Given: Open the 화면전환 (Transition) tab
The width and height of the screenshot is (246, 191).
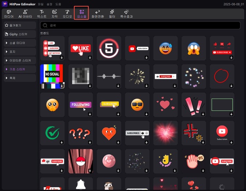Looking at the screenshot, I should tap(98, 14).
